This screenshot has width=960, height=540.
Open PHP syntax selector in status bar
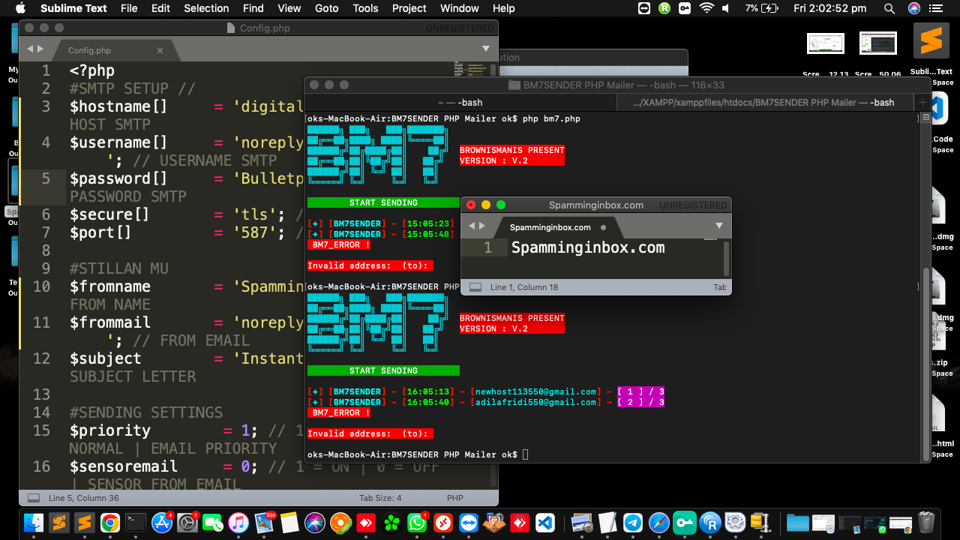click(454, 498)
